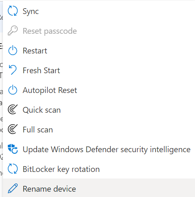This screenshot has height=197, width=195.
Task: Click the BitLocker key rotation arrows icon
Action: tap(13, 169)
